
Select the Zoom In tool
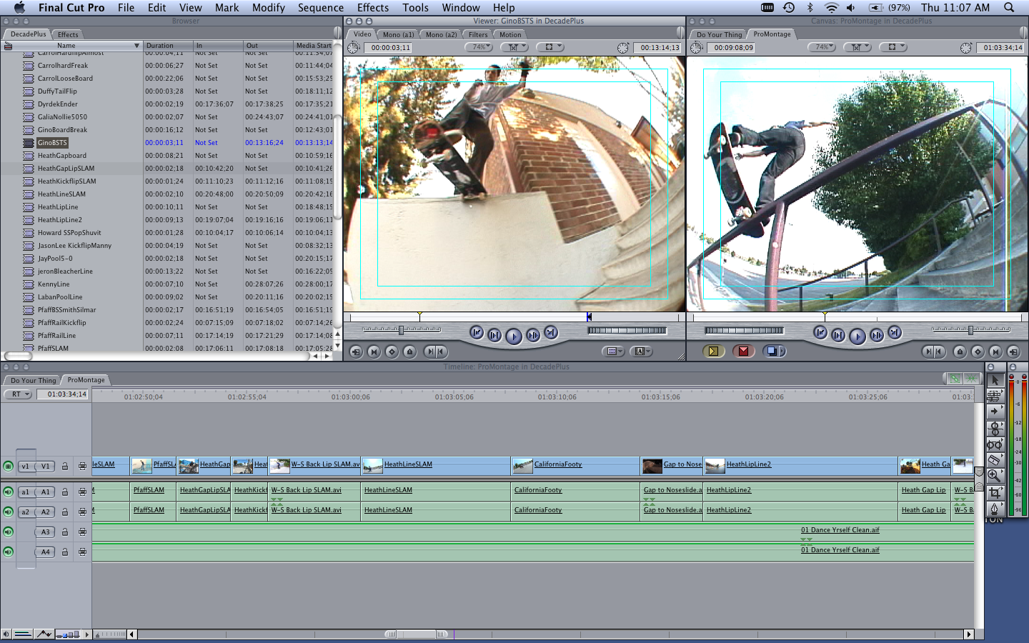(994, 476)
